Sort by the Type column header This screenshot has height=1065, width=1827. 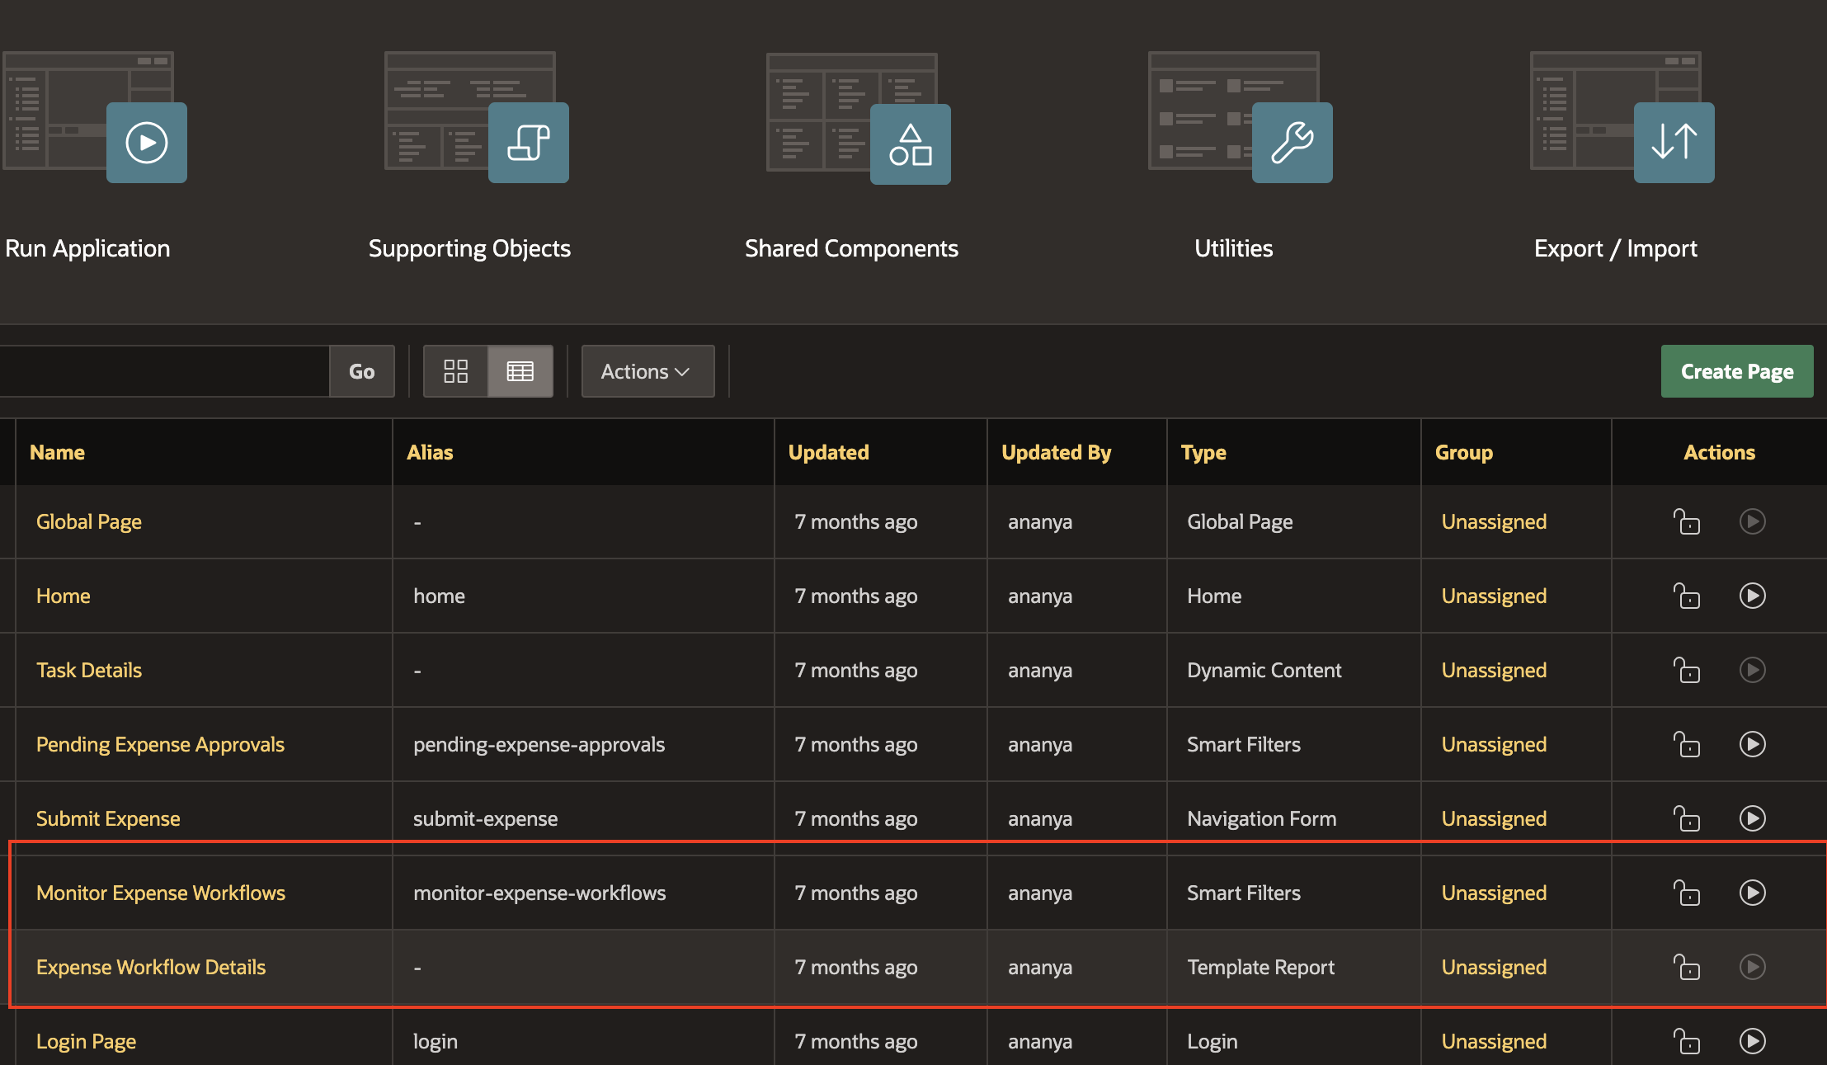tap(1204, 452)
